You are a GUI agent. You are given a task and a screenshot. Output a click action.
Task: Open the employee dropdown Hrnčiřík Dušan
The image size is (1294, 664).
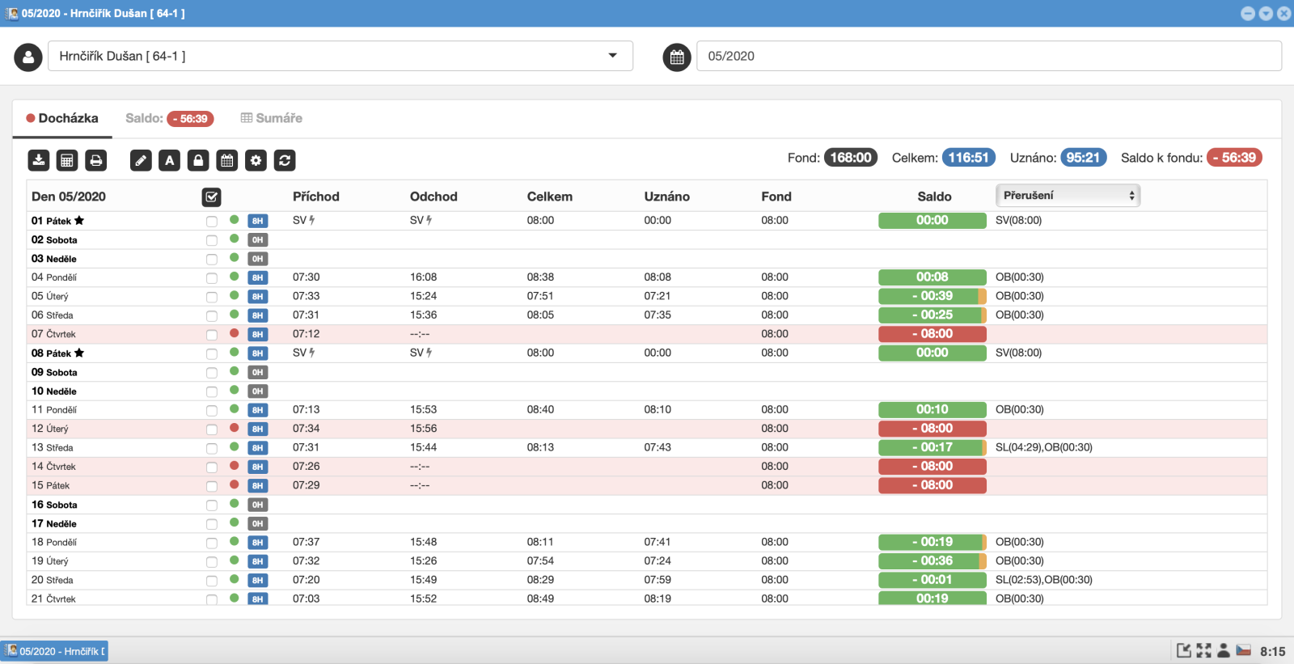click(340, 56)
